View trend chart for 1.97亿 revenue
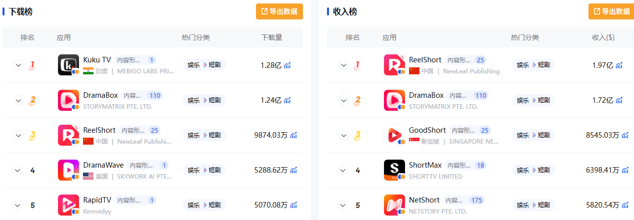 [x=619, y=65]
